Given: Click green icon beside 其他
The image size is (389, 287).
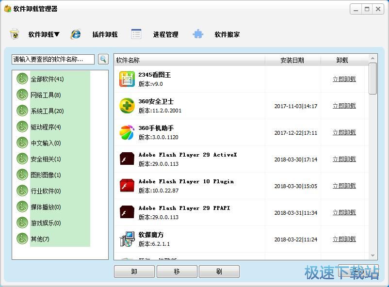Looking at the screenshot, I should click(22, 239).
